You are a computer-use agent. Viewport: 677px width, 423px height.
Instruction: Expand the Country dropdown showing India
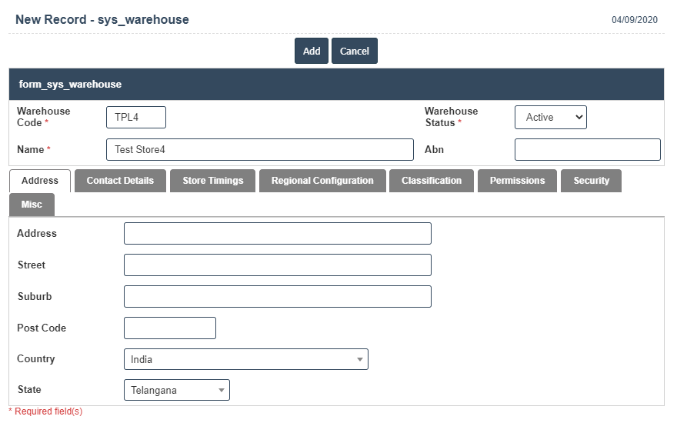[x=245, y=359]
